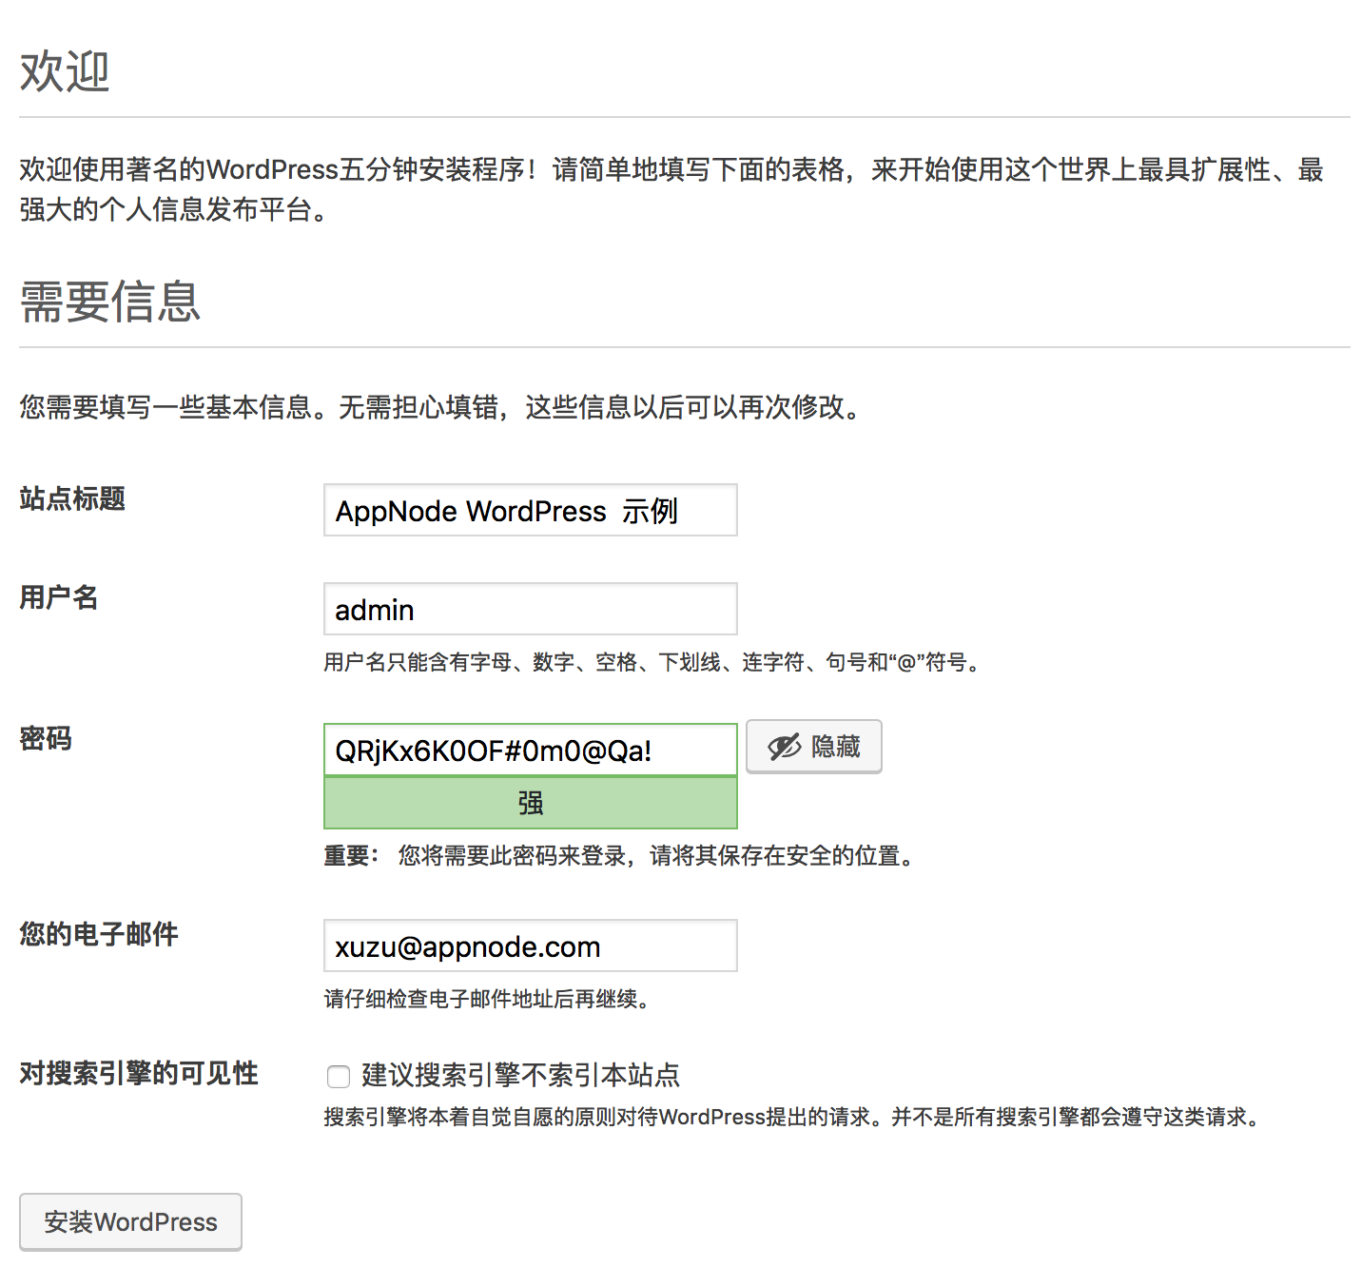Click the 站点标题 label
The width and height of the screenshot is (1362, 1267).
tap(72, 498)
